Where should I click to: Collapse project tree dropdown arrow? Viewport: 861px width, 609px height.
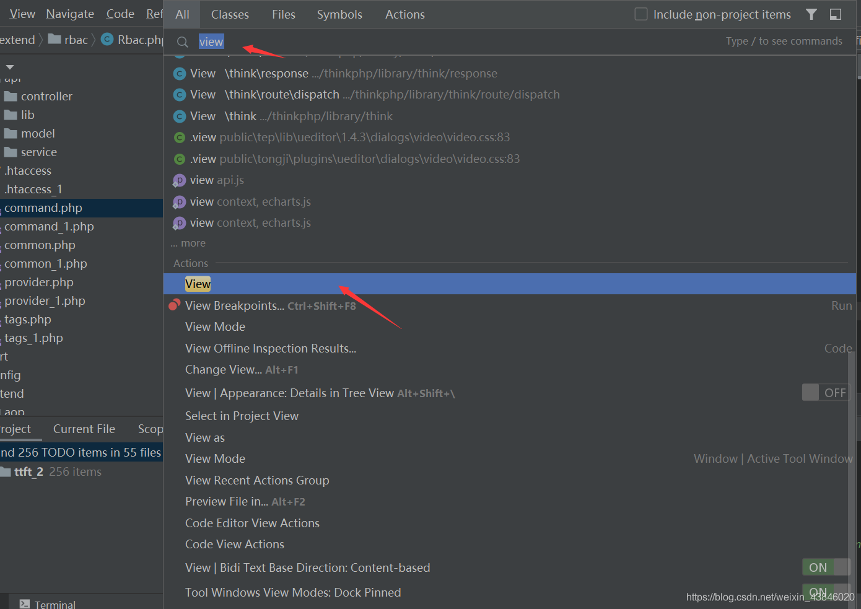[x=10, y=67]
